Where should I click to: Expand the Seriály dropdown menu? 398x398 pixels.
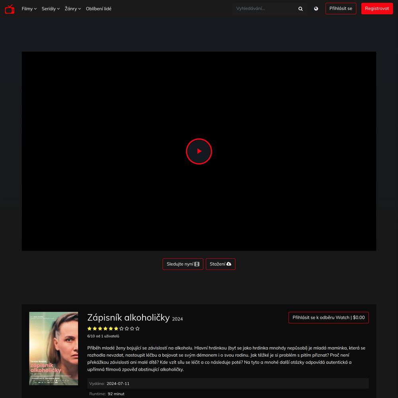pyautogui.click(x=51, y=9)
